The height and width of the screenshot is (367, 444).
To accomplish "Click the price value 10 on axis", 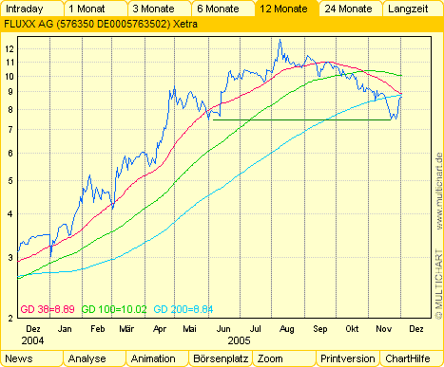I will (x=10, y=76).
